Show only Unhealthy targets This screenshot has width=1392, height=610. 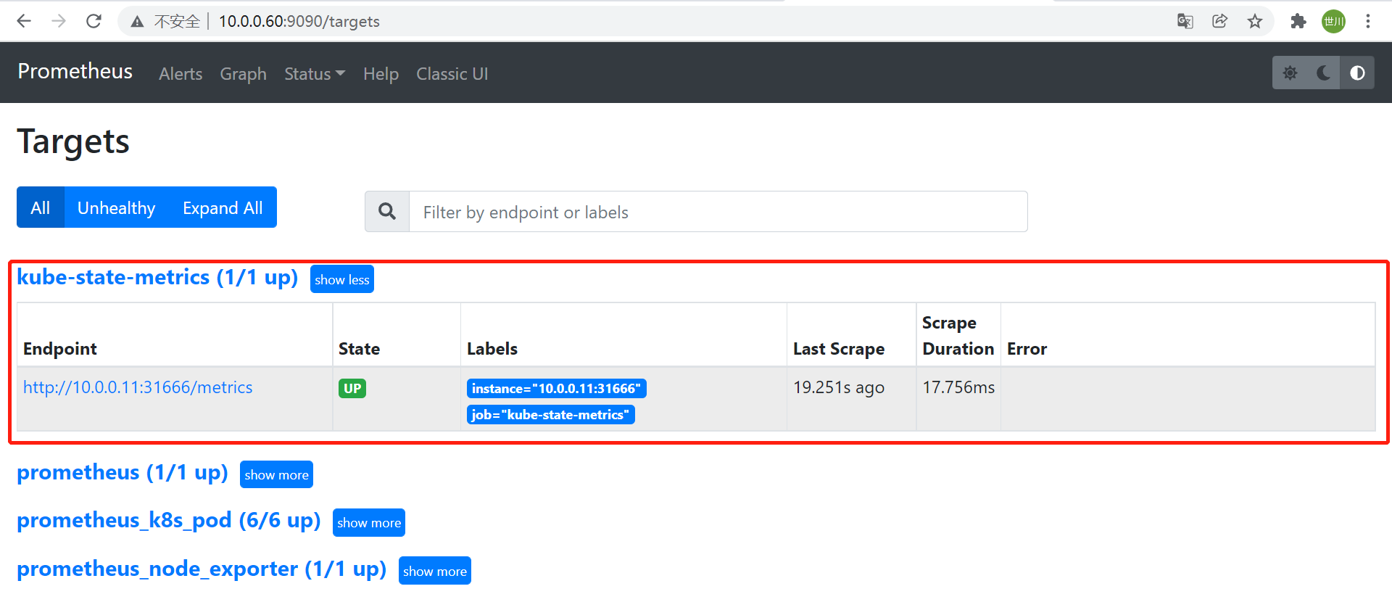click(x=116, y=207)
